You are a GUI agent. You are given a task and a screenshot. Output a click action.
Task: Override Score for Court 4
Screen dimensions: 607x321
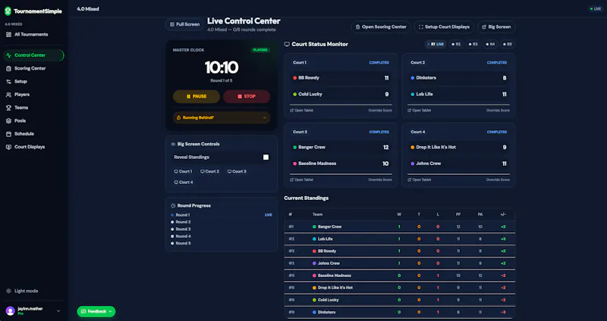[498, 179]
